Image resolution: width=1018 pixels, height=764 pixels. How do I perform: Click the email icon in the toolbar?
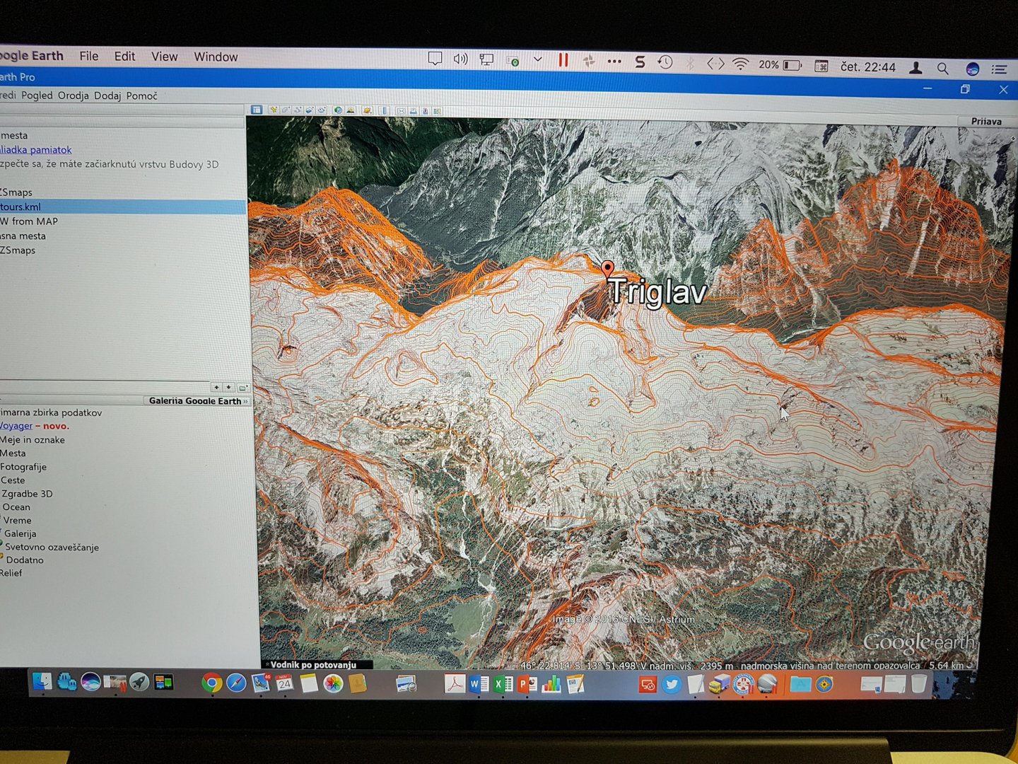[401, 111]
